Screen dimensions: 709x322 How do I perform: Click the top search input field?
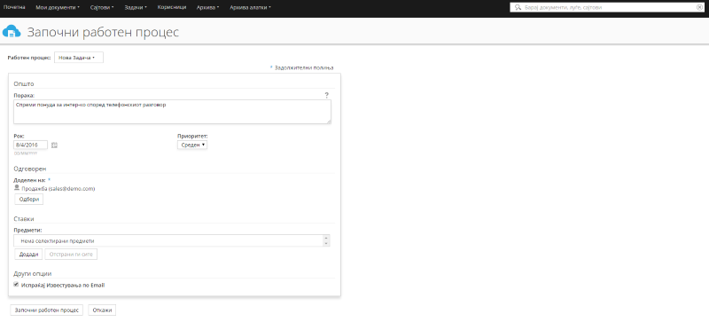click(x=608, y=7)
